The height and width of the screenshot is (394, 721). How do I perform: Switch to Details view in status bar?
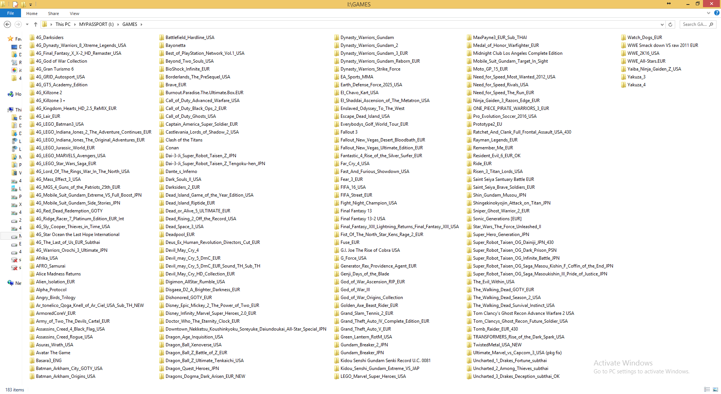coord(707,389)
